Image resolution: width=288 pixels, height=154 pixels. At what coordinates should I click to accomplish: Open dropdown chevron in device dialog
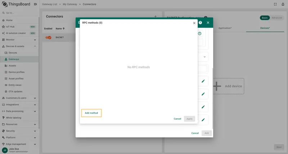click(x=204, y=57)
